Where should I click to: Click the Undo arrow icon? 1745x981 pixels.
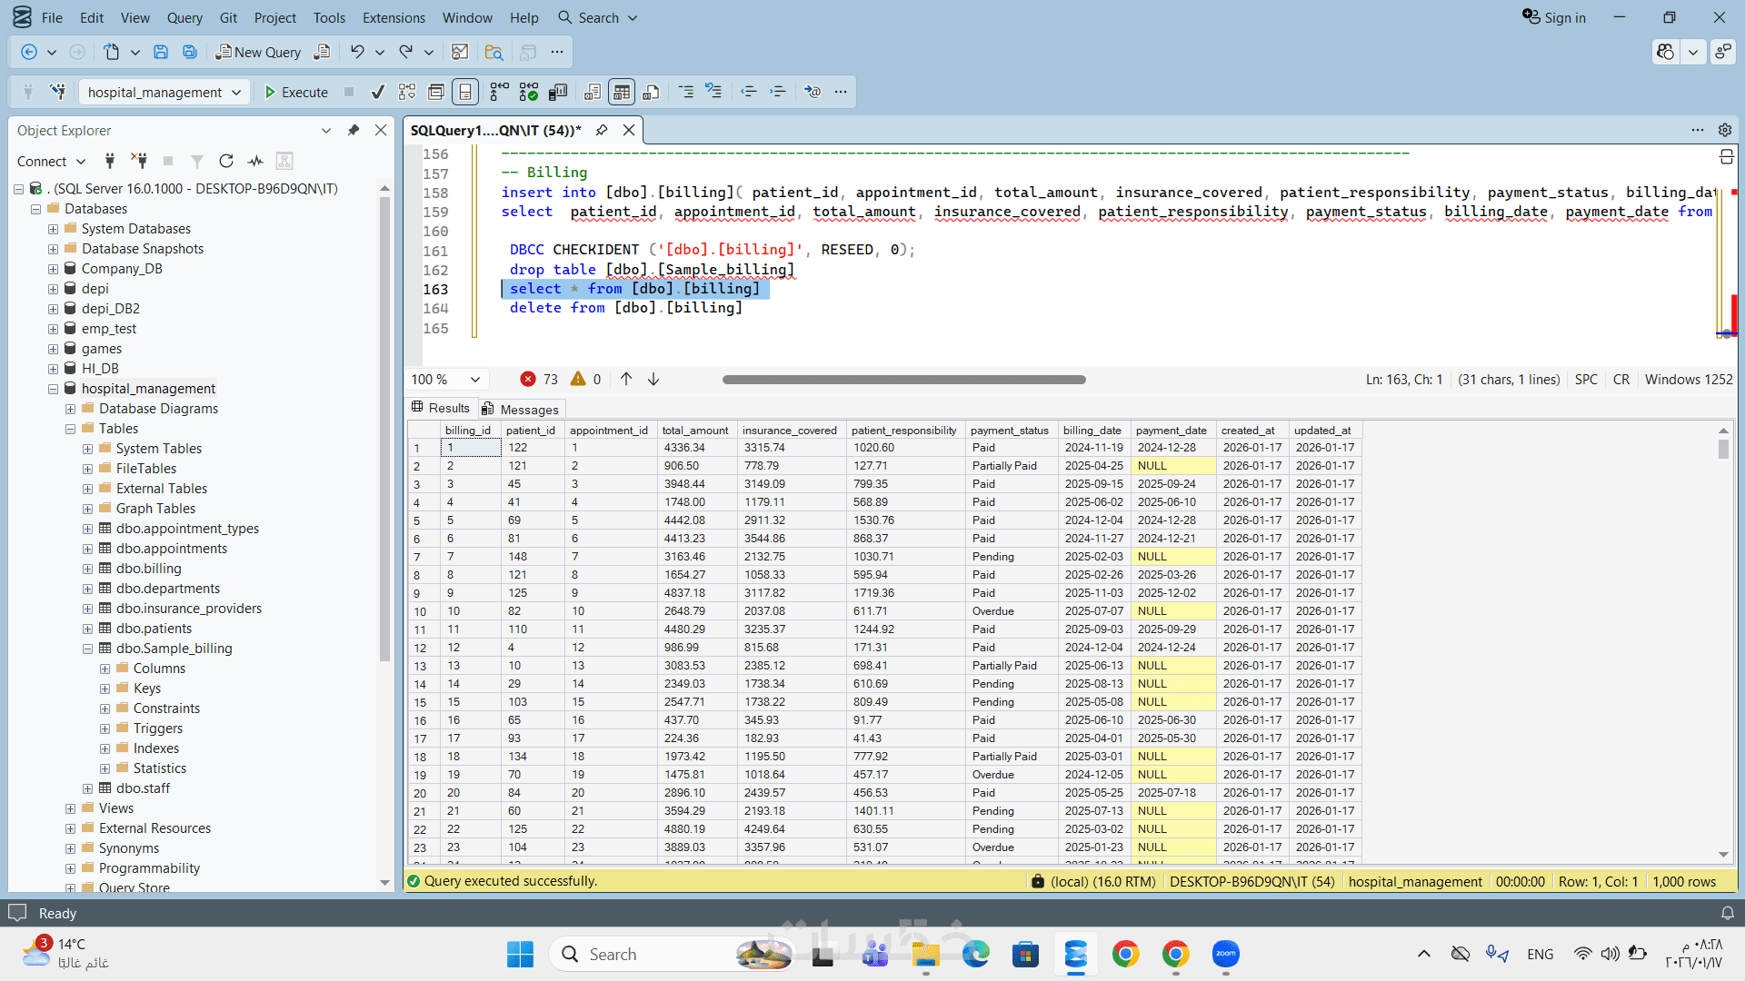(x=357, y=52)
